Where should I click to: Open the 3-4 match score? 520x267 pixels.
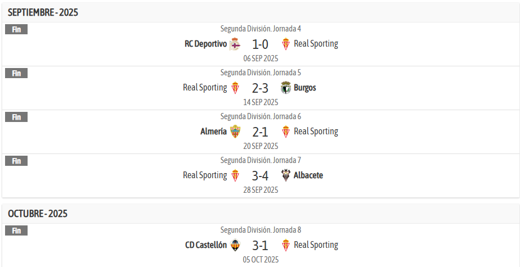click(x=260, y=175)
